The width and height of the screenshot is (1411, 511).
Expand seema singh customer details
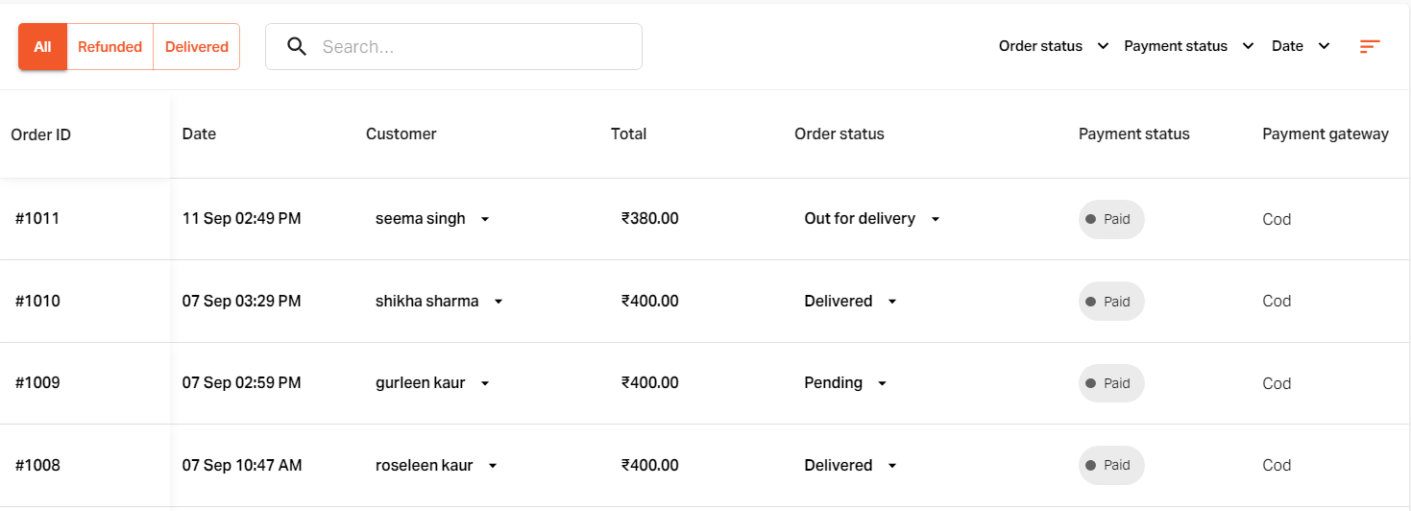tap(485, 219)
